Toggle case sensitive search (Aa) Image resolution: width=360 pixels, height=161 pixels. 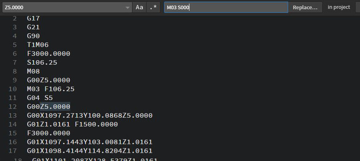coord(139,7)
